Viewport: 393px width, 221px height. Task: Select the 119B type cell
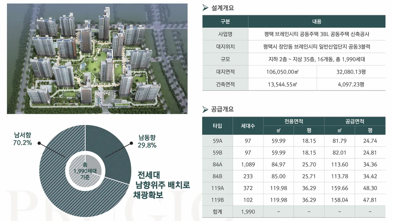tap(217, 200)
